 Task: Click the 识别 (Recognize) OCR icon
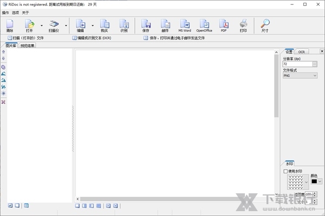pos(123,25)
